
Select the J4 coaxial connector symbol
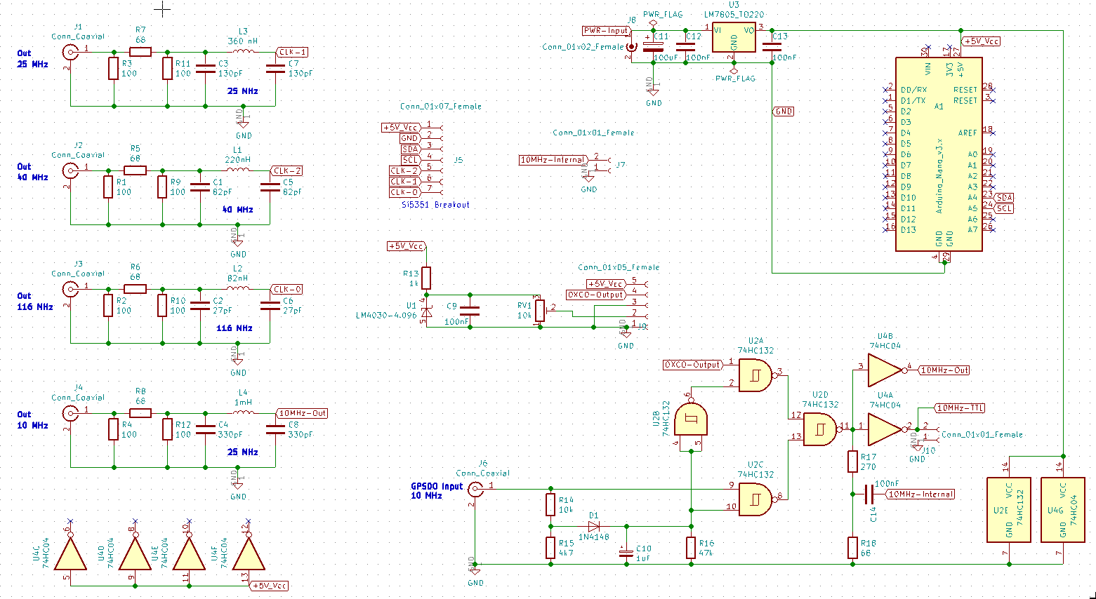71,413
